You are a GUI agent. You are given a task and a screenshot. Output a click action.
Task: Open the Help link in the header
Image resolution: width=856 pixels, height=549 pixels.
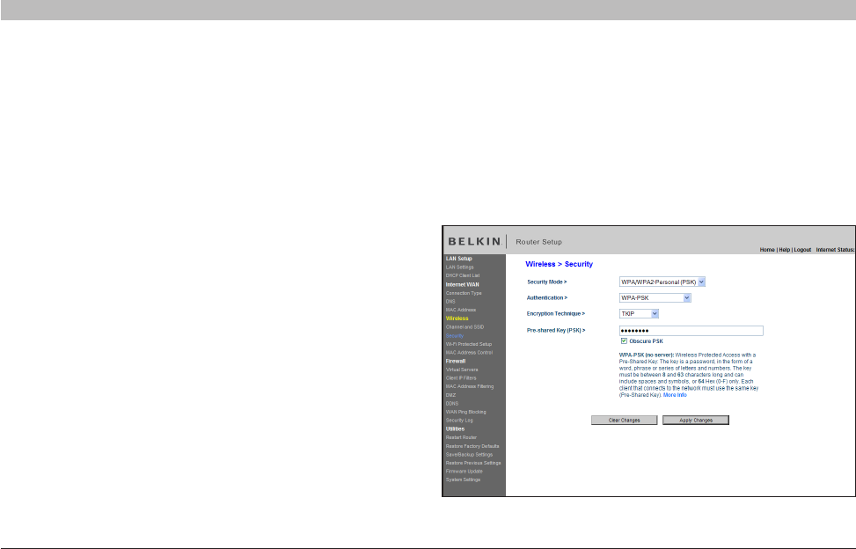point(785,250)
